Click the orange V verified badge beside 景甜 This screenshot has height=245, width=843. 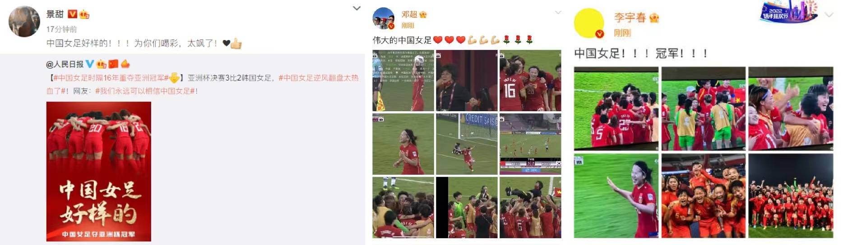tap(72, 14)
